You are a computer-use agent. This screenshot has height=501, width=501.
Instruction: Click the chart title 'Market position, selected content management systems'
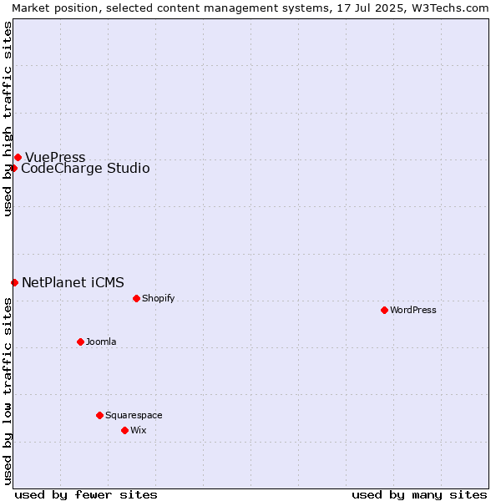point(172,8)
